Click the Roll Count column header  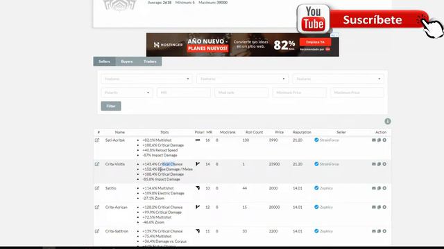(255, 132)
